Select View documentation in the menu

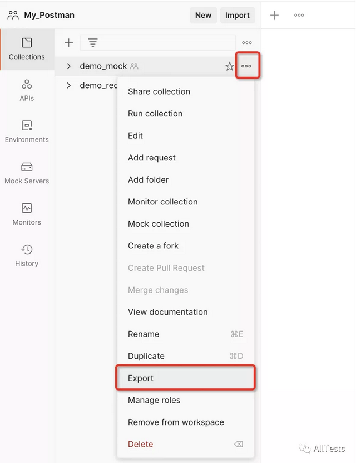click(186, 312)
